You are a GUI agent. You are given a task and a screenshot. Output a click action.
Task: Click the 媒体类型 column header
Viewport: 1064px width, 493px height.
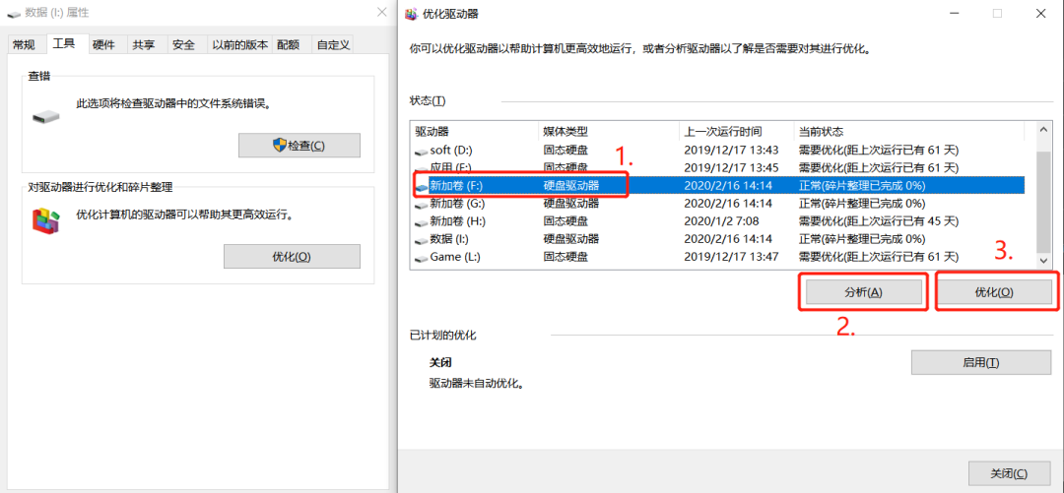tap(609, 131)
